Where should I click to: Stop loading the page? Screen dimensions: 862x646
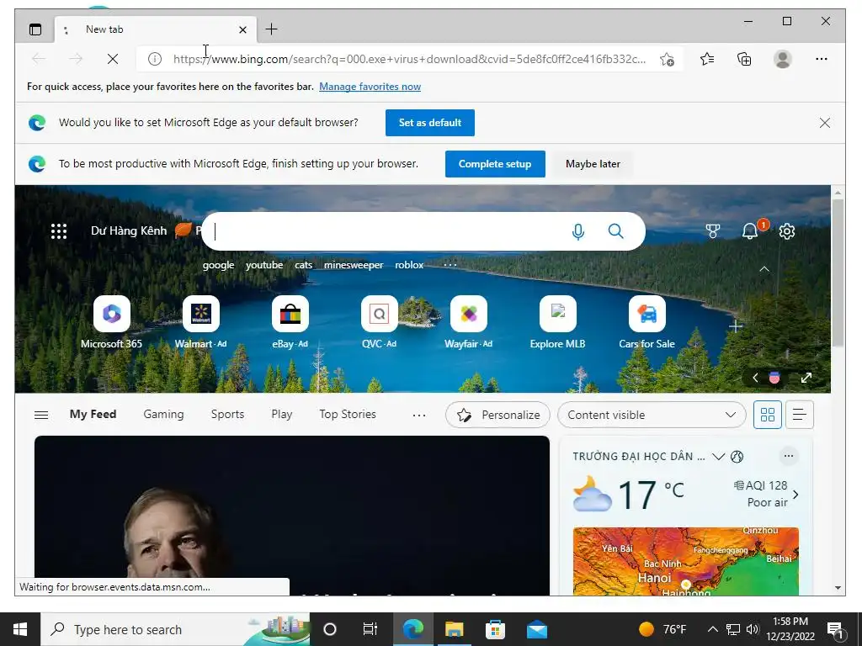click(113, 59)
